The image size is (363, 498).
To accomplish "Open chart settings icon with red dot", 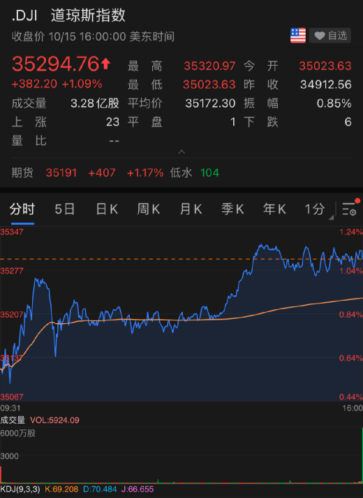I will (350, 208).
